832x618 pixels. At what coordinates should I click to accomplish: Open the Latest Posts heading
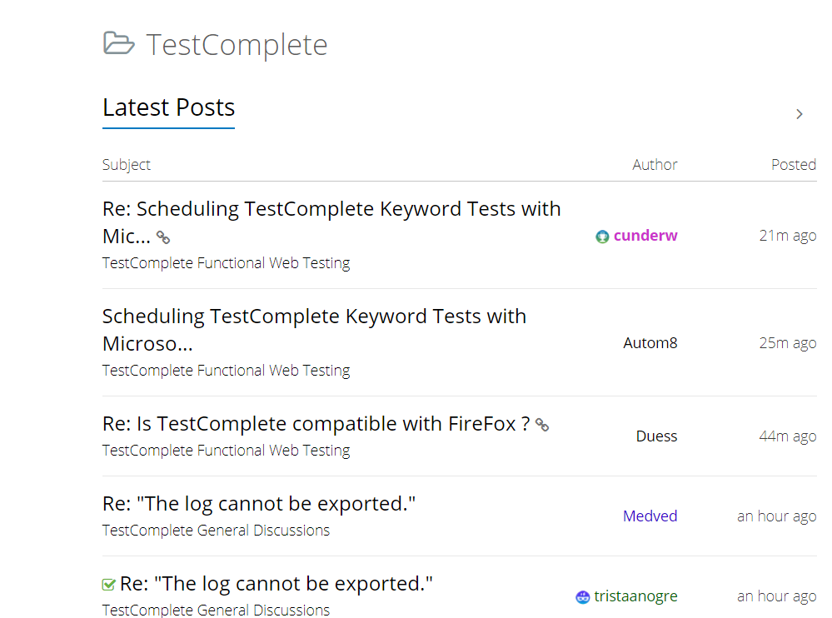168,107
